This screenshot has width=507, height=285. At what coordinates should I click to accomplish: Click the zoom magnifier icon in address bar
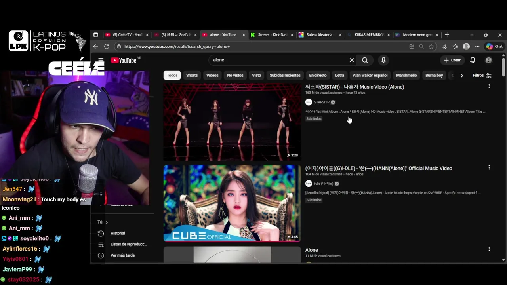click(x=421, y=46)
